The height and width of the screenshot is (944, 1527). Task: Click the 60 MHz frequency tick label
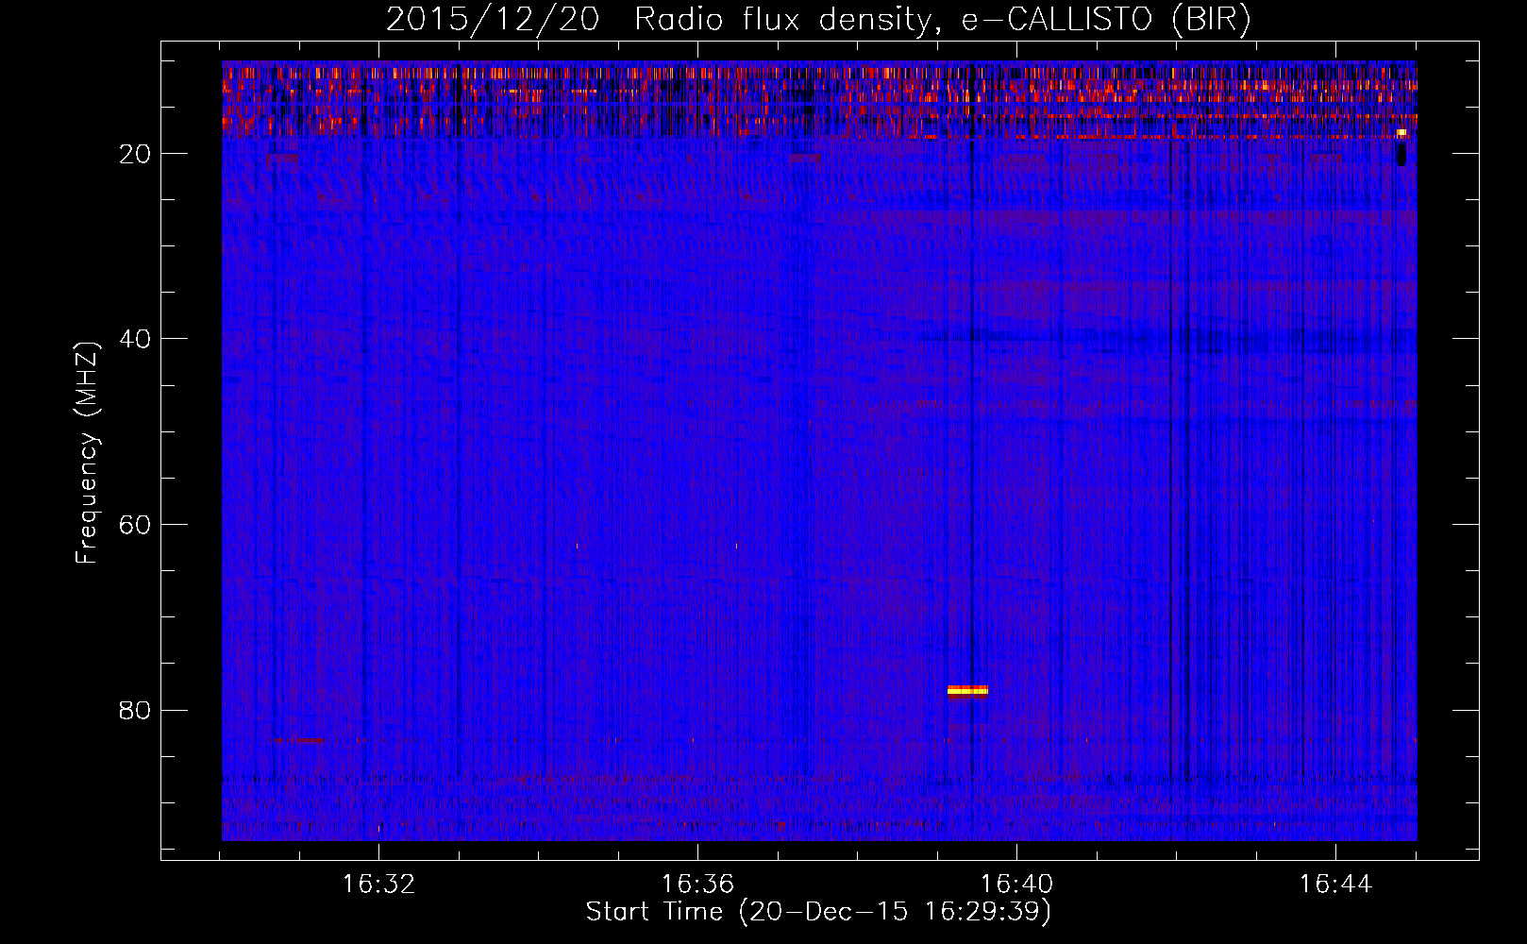pos(135,525)
